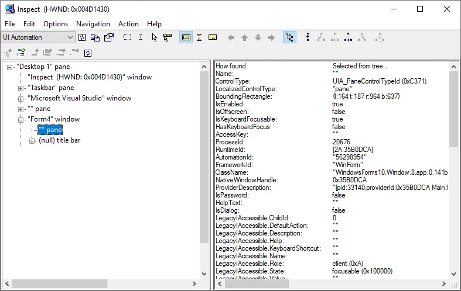Click the Navigate to Next Sibling icon

point(348,37)
